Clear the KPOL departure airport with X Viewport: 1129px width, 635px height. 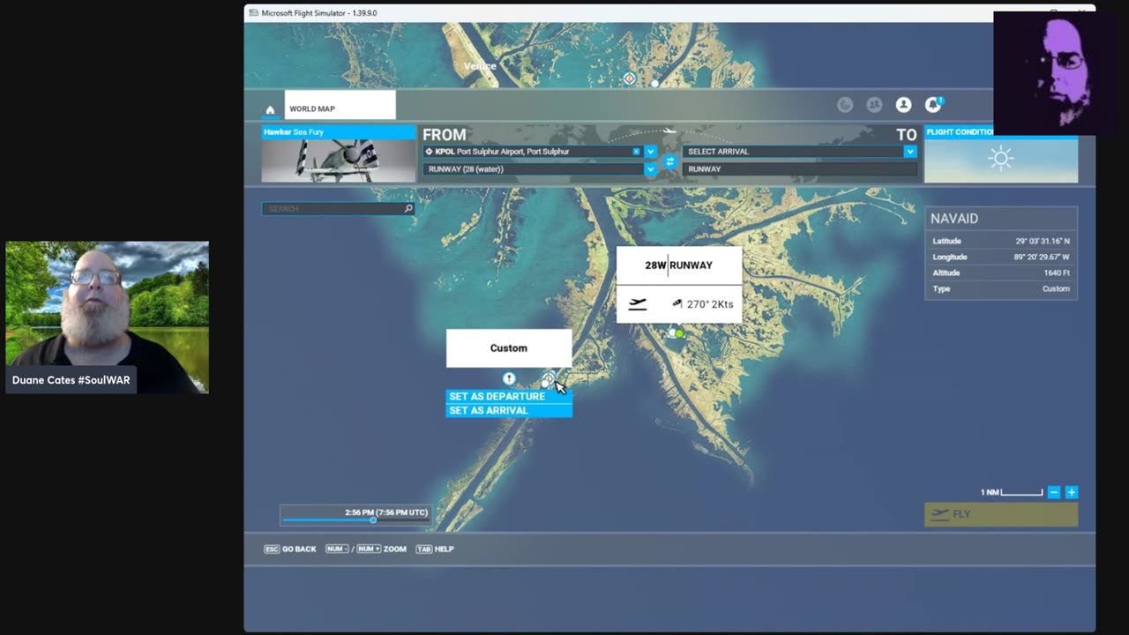point(636,152)
